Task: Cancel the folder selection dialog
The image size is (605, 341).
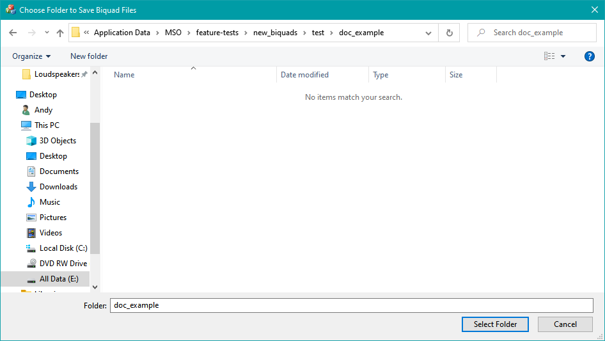Action: point(565,324)
